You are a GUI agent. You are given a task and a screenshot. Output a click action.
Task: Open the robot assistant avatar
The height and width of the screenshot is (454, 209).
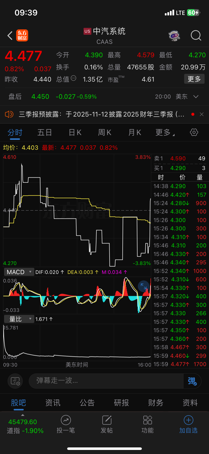(x=174, y=36)
